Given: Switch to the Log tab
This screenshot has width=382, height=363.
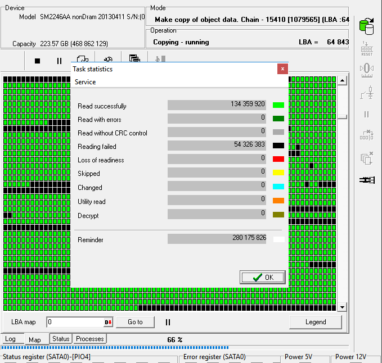Looking at the screenshot, I should (10, 339).
